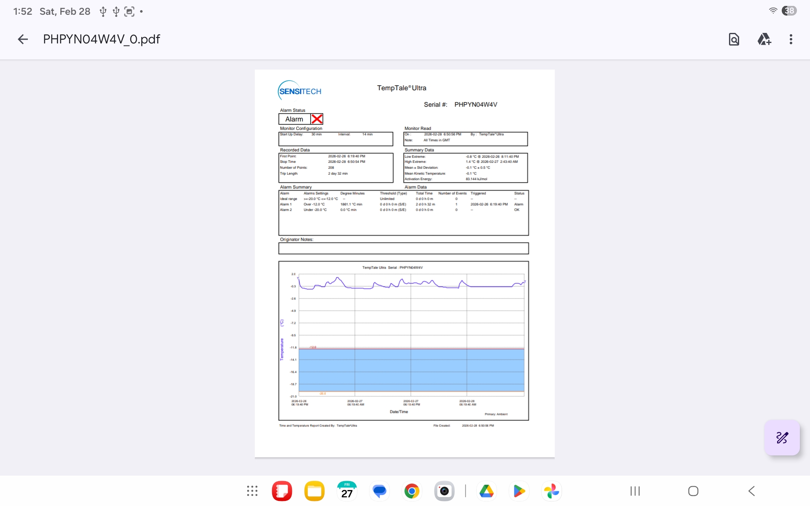The width and height of the screenshot is (810, 506).
Task: Open the Camera app
Action: (444, 491)
